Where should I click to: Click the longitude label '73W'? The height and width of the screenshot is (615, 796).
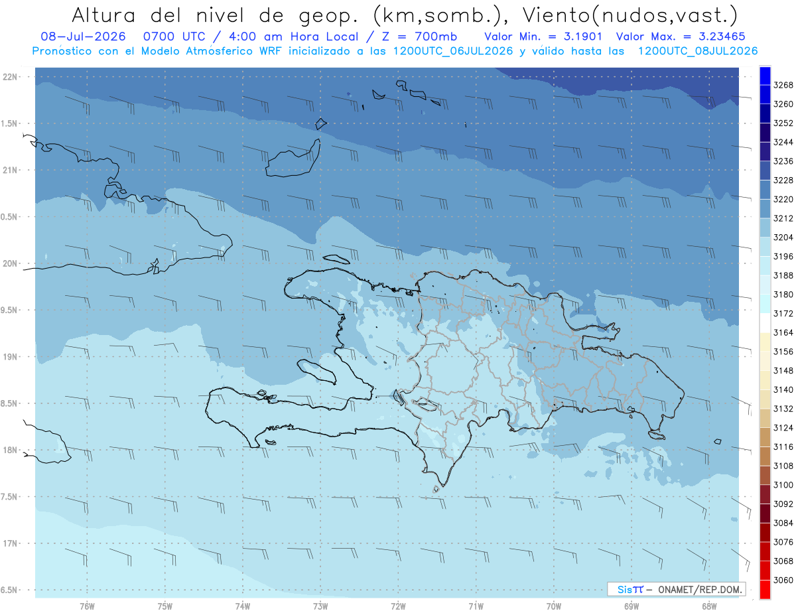coord(320,606)
